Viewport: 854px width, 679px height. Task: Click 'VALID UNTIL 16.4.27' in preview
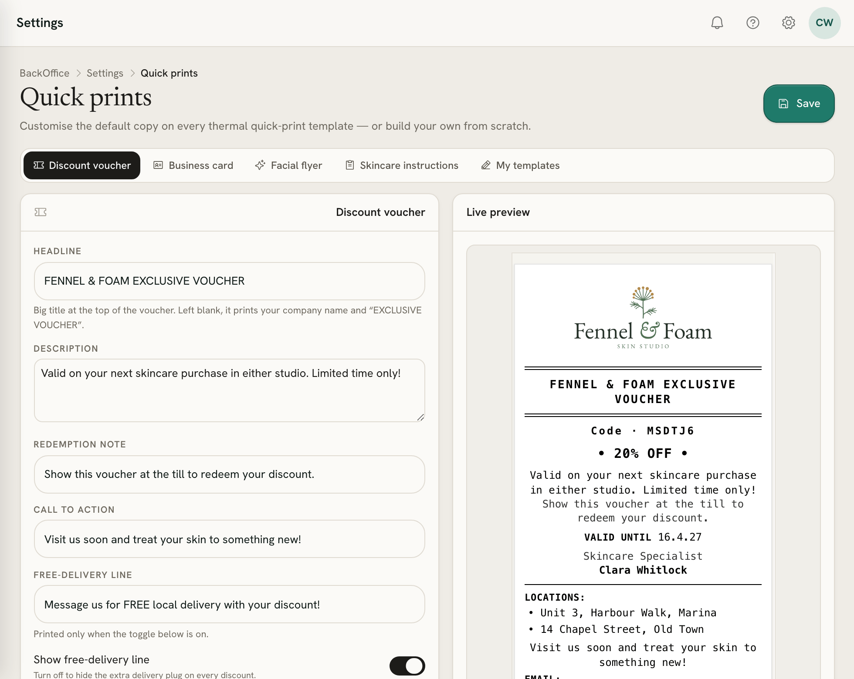pyautogui.click(x=643, y=537)
